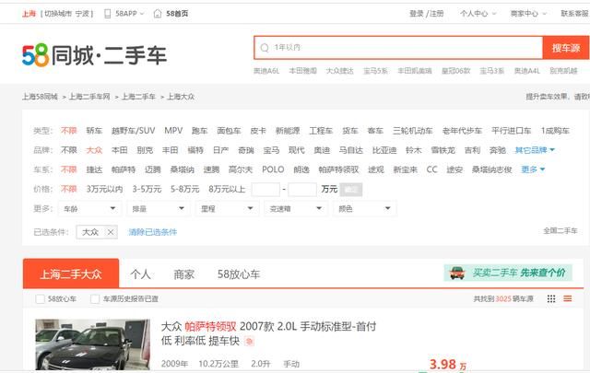The height and width of the screenshot is (373, 590).
Task: Click the phone icon beside 58APP
Action: click(x=107, y=14)
